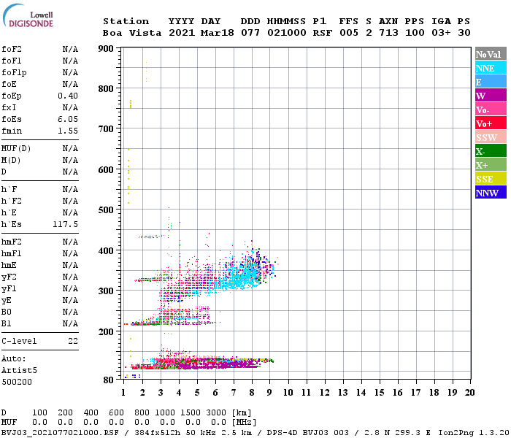The height and width of the screenshot is (438, 511).
Task: Click the 713 AXN value
Action: pos(388,33)
